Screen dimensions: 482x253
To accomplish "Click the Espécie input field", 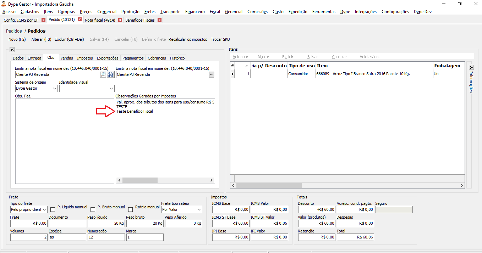I will (x=67, y=237).
